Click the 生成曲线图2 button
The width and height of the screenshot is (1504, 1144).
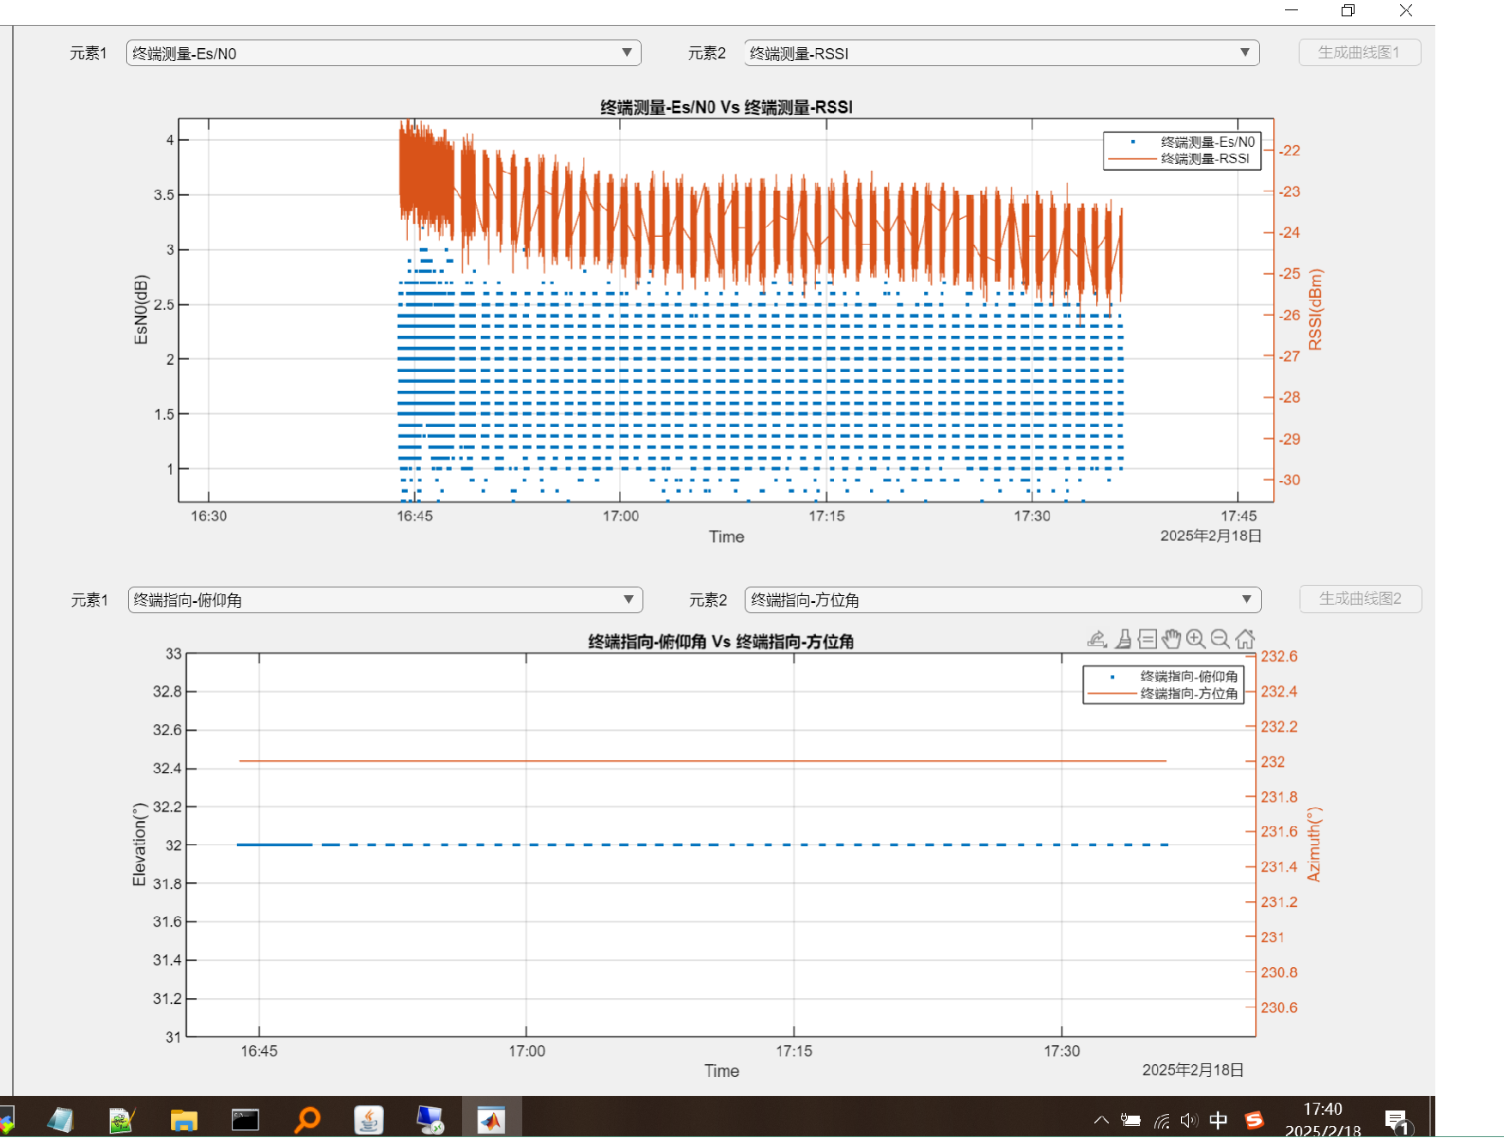1361,599
